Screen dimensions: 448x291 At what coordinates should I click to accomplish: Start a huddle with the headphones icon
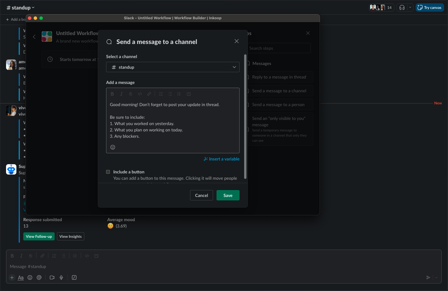[402, 7]
